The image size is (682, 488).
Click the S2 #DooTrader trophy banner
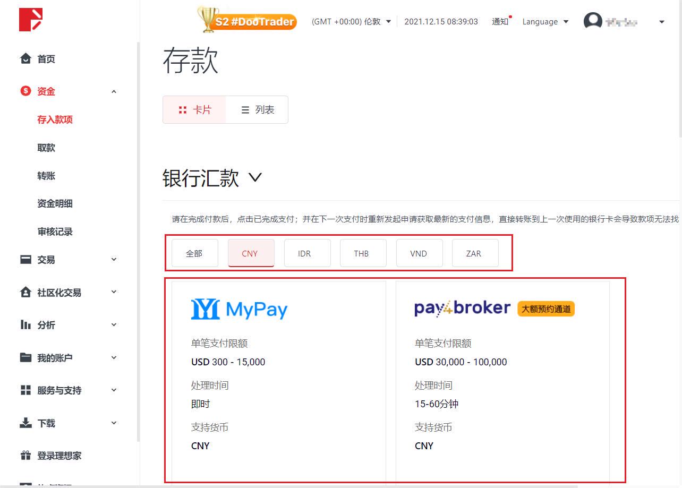pos(246,20)
